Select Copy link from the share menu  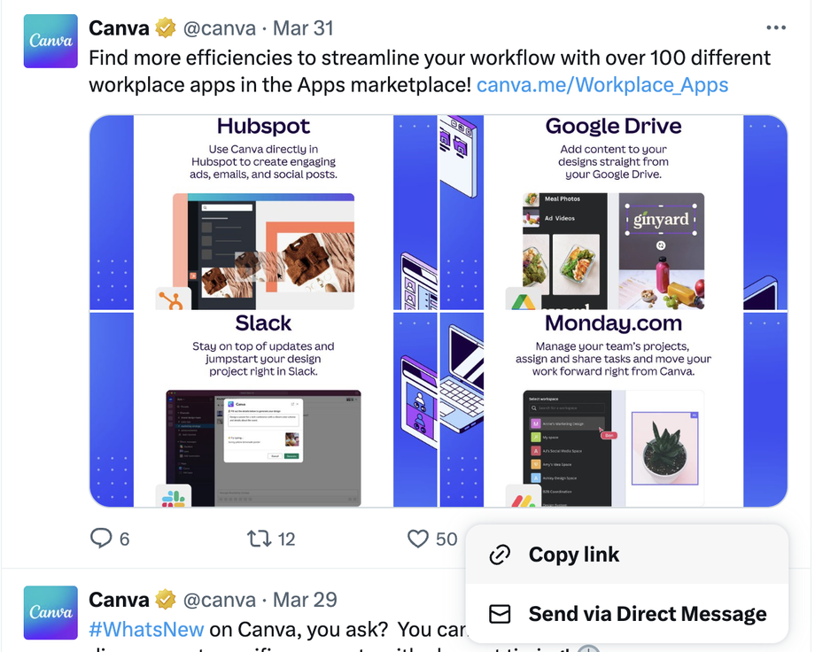627,555
